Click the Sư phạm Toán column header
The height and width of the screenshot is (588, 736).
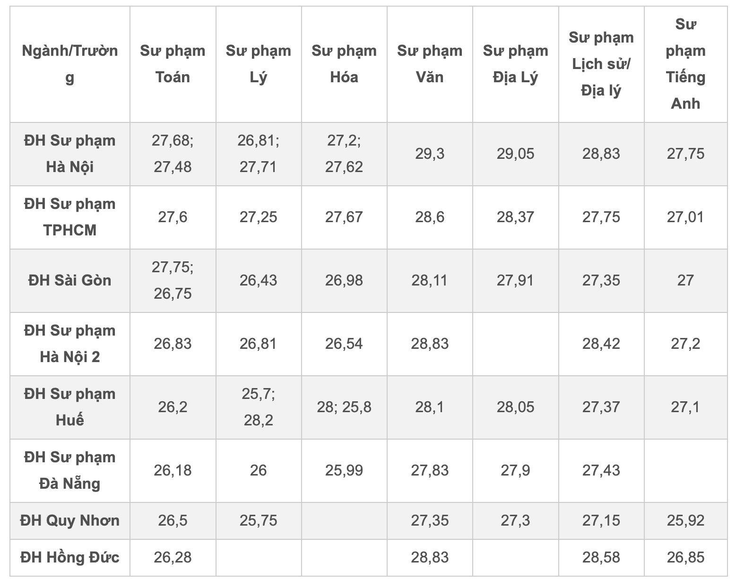(173, 64)
